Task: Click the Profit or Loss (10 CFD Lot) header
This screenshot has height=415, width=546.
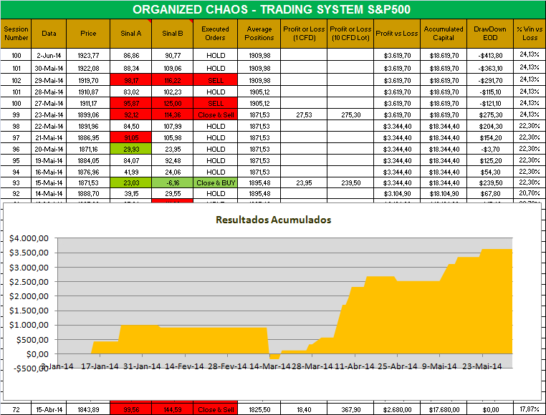Action: [x=350, y=34]
